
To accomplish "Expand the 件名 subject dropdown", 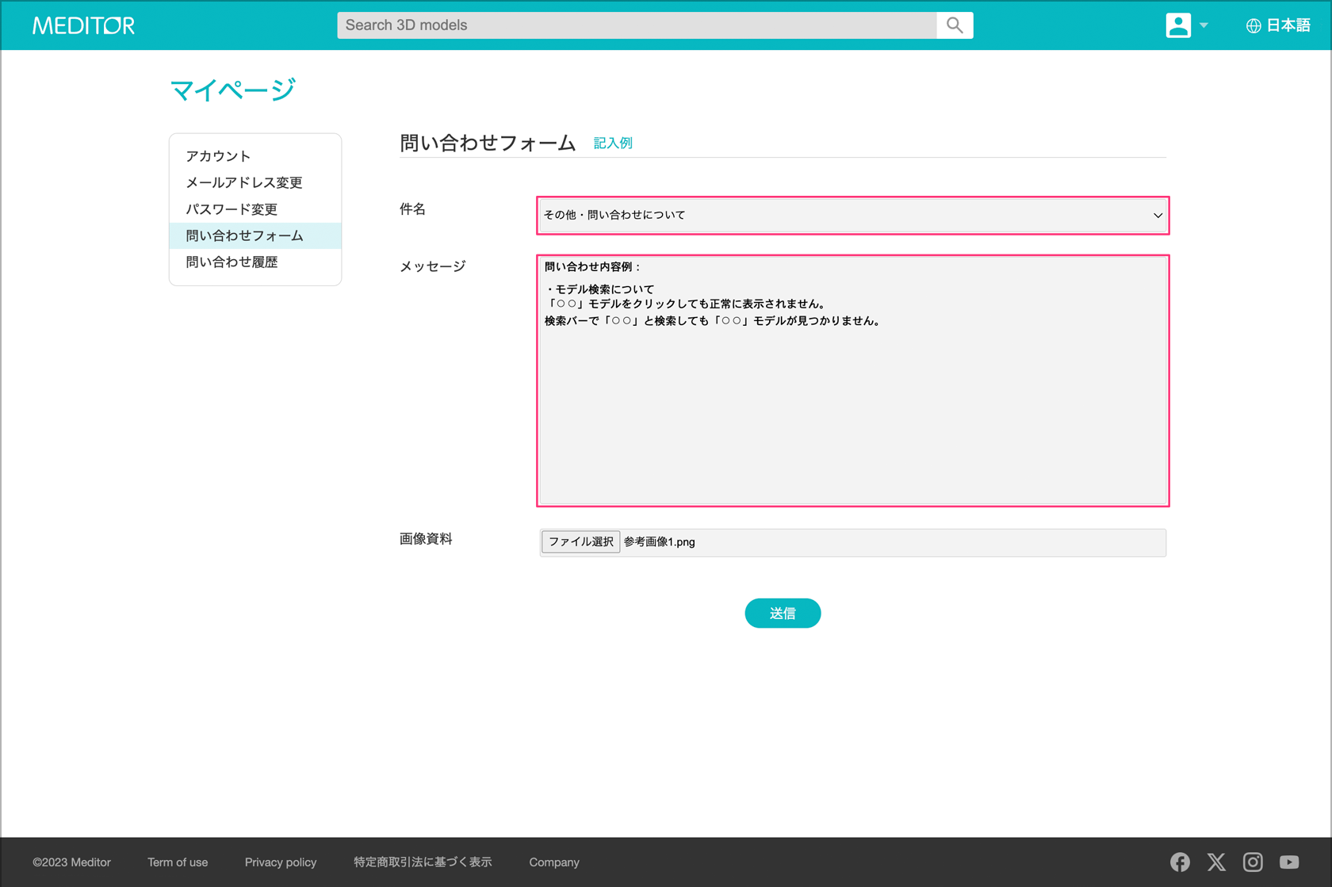I will tap(852, 215).
